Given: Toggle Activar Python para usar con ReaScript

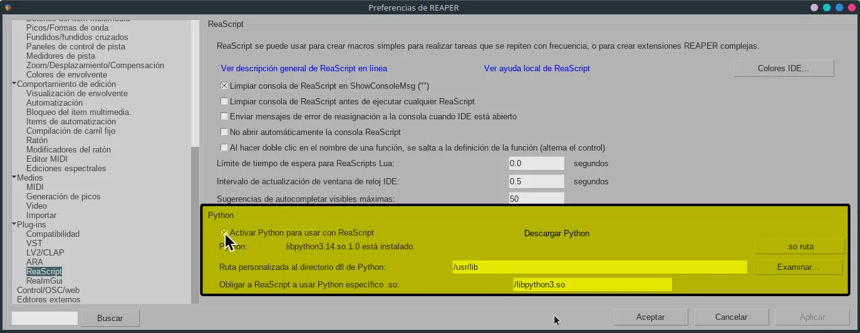Looking at the screenshot, I should (x=224, y=233).
